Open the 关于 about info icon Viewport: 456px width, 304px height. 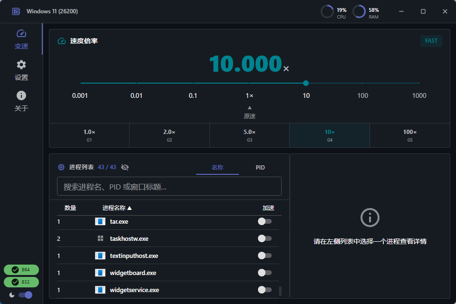[x=21, y=101]
